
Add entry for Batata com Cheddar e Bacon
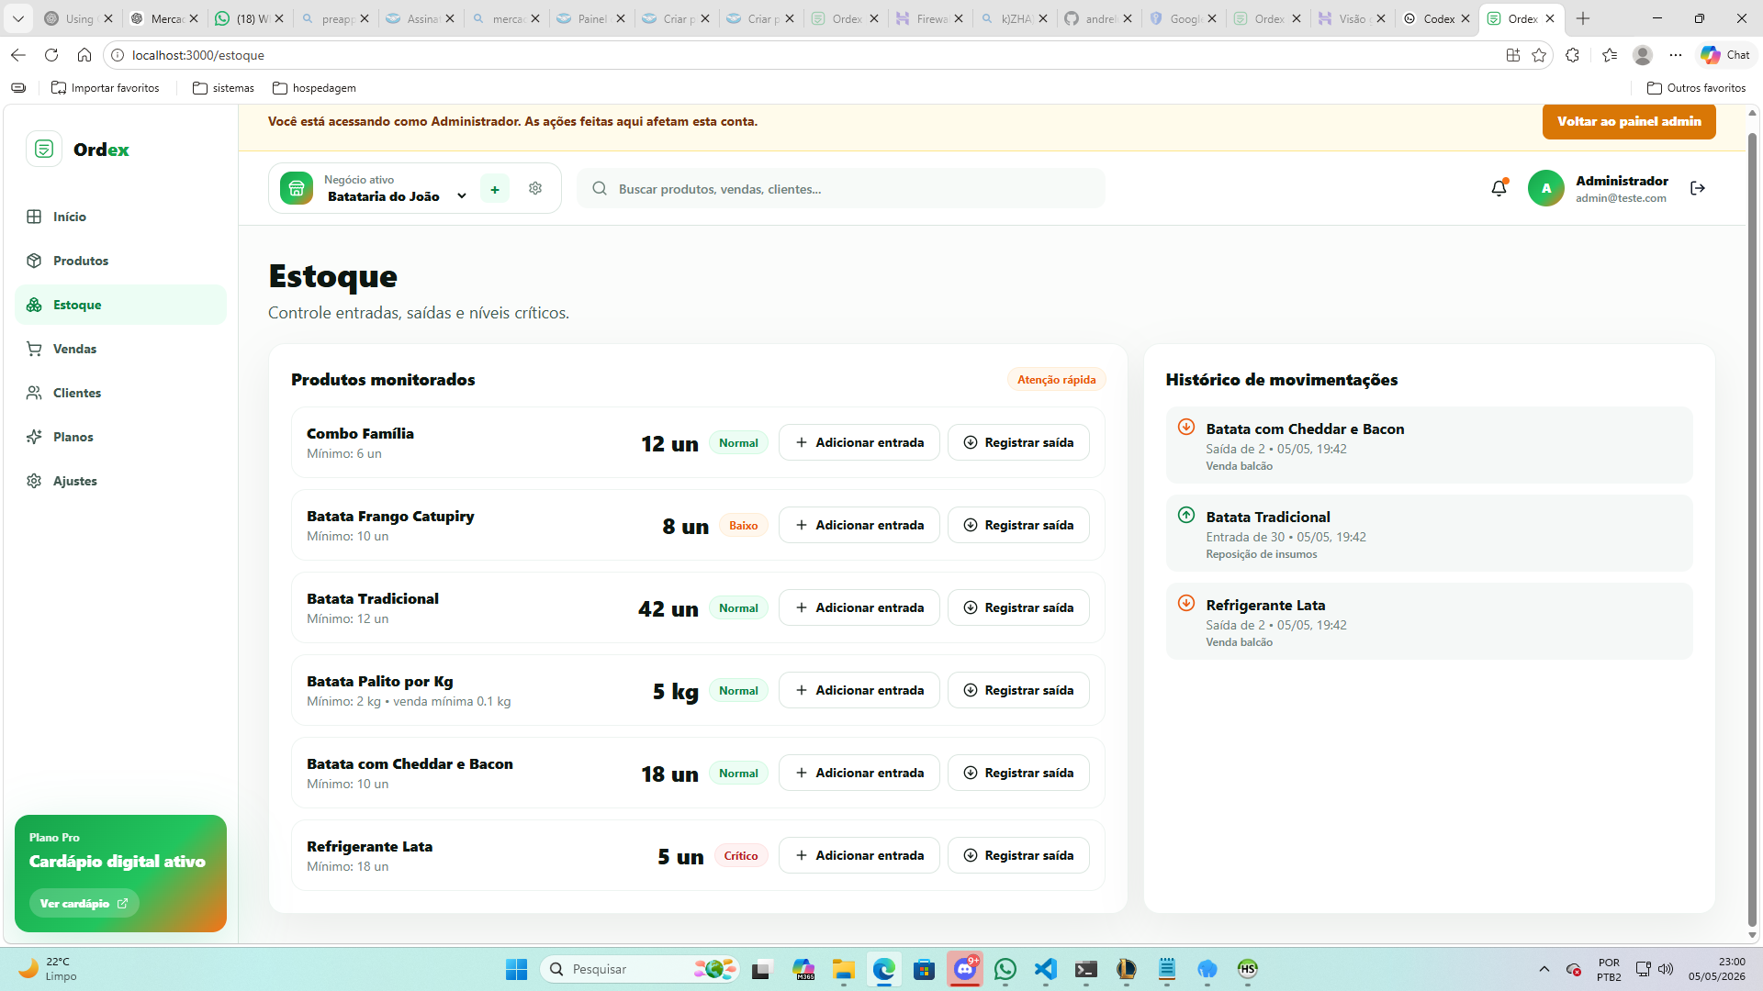[x=859, y=773]
